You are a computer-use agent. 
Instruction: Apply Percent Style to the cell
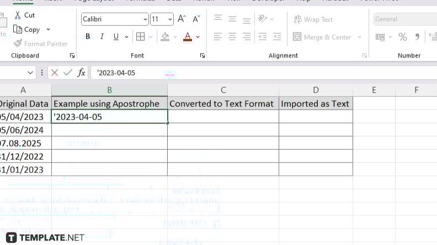[403, 37]
